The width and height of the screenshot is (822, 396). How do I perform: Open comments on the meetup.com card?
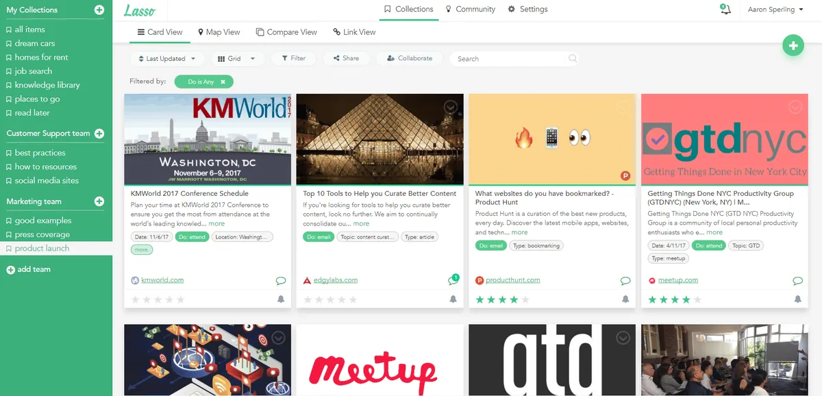click(798, 281)
